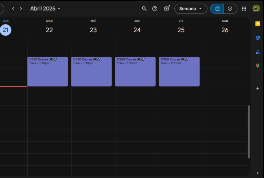Image resolution: width=264 pixels, height=178 pixels.
Task: Select Wednesday 23 date header
Action: (93, 30)
